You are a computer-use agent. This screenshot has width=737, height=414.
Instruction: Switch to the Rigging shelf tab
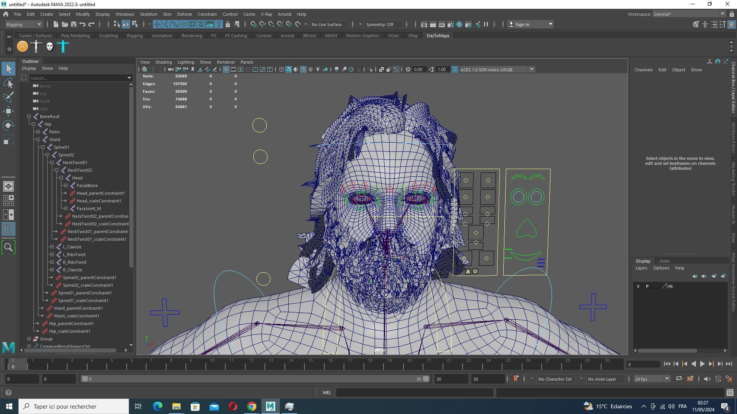(135, 36)
